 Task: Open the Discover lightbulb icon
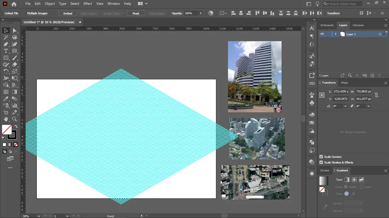[x=317, y=4]
